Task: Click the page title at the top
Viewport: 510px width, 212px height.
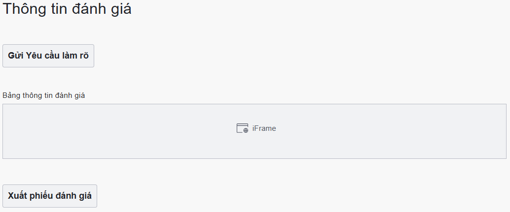Action: pos(67,9)
